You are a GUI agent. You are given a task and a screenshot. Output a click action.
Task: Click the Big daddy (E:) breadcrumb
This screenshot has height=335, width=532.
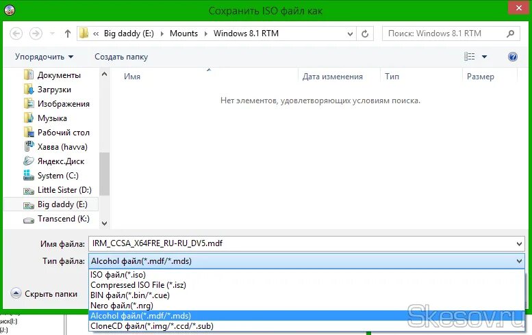point(129,33)
